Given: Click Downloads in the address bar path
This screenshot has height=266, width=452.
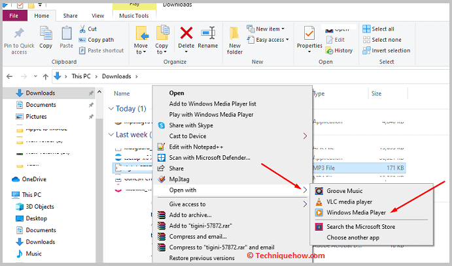Looking at the screenshot, I should click(116, 76).
